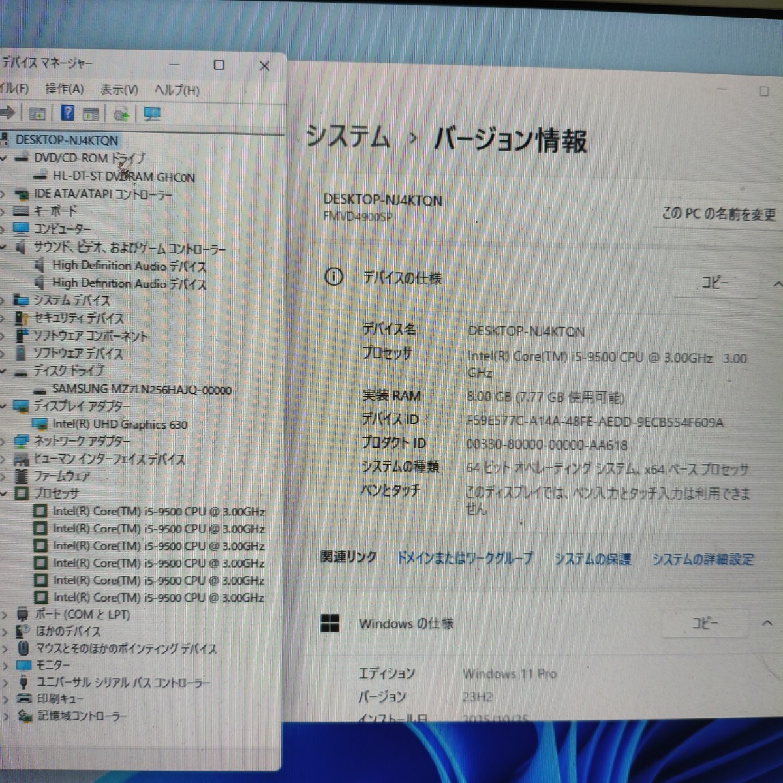The image size is (783, 783).
Task: Collapse the ディスク ドライブ node
Action: pos(4,371)
